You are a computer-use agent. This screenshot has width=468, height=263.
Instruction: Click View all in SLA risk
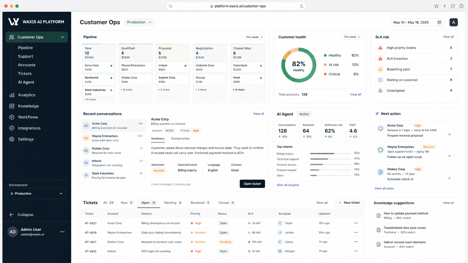point(448,37)
